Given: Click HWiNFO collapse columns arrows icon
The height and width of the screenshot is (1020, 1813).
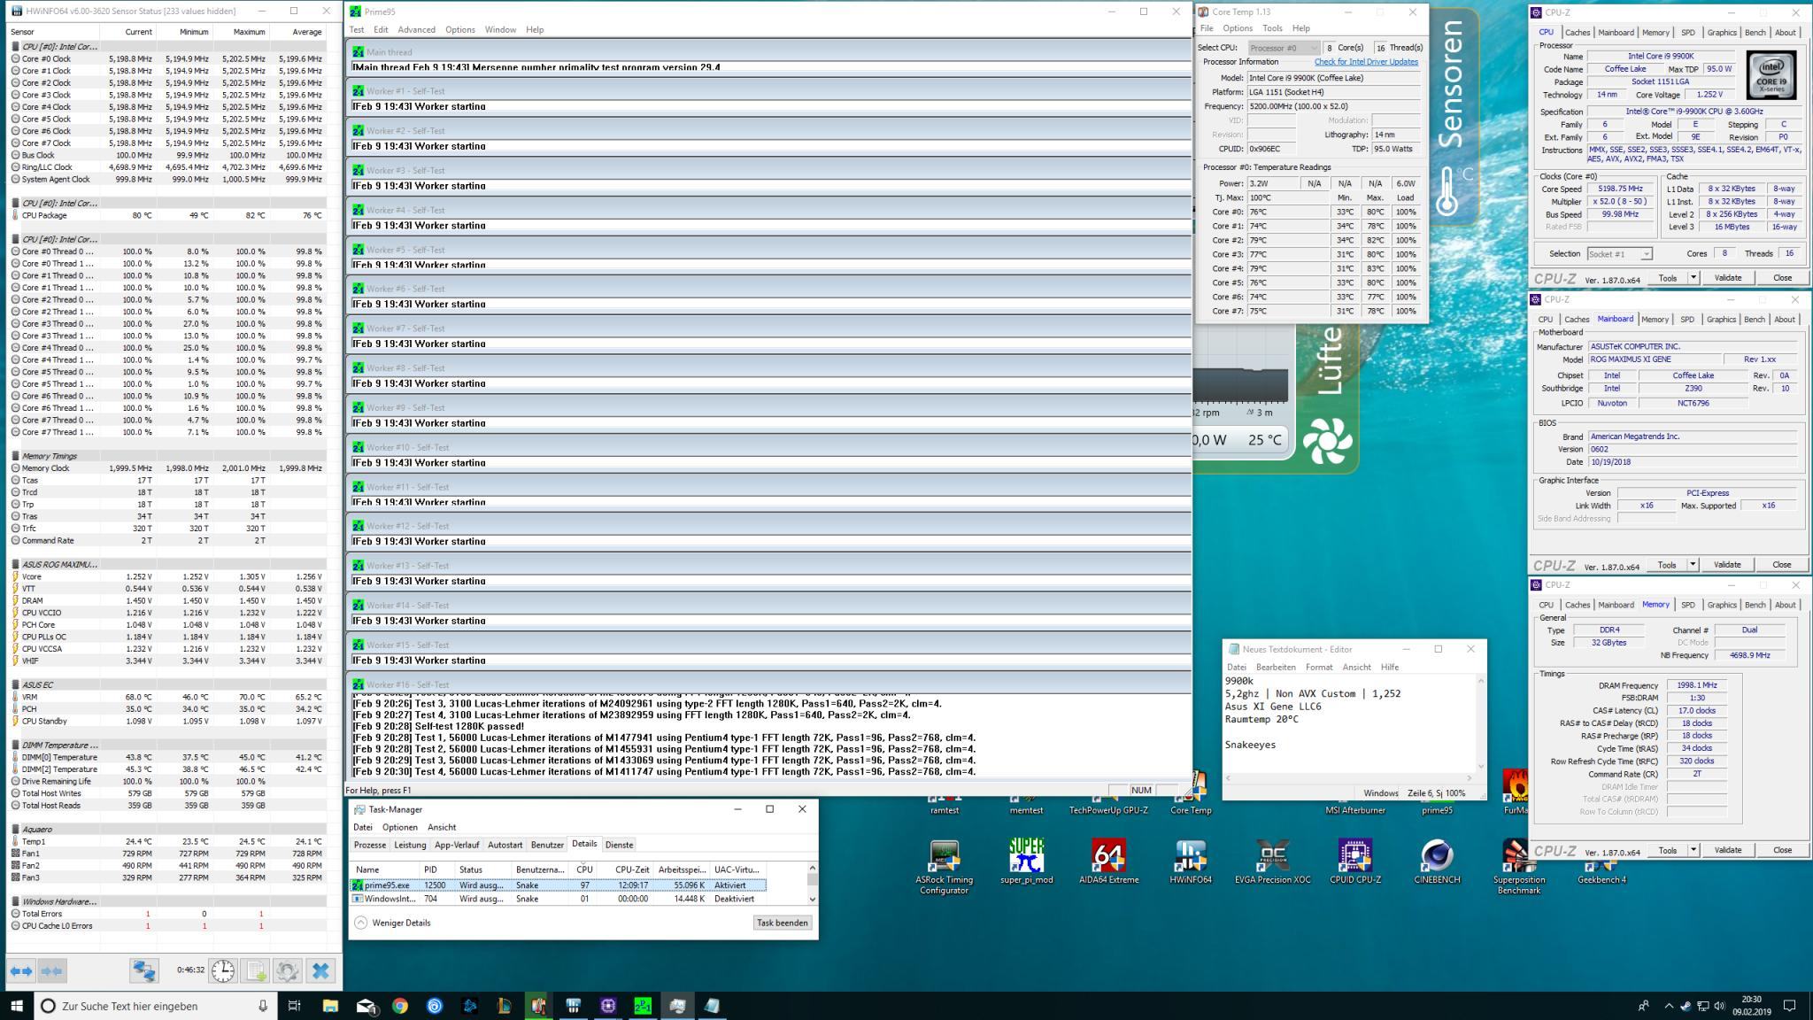Looking at the screenshot, I should click(x=52, y=970).
